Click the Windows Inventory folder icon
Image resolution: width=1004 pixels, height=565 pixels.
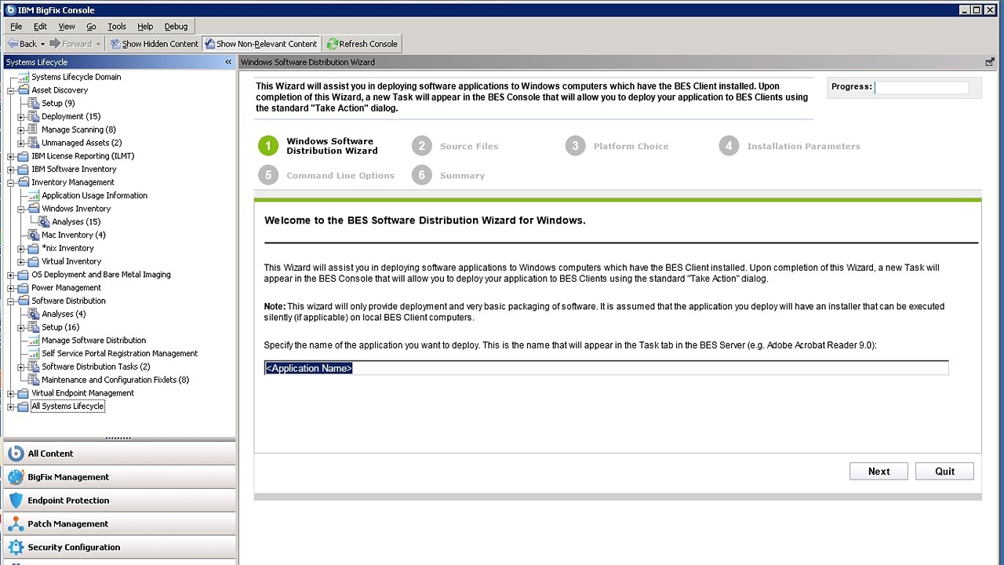(34, 209)
